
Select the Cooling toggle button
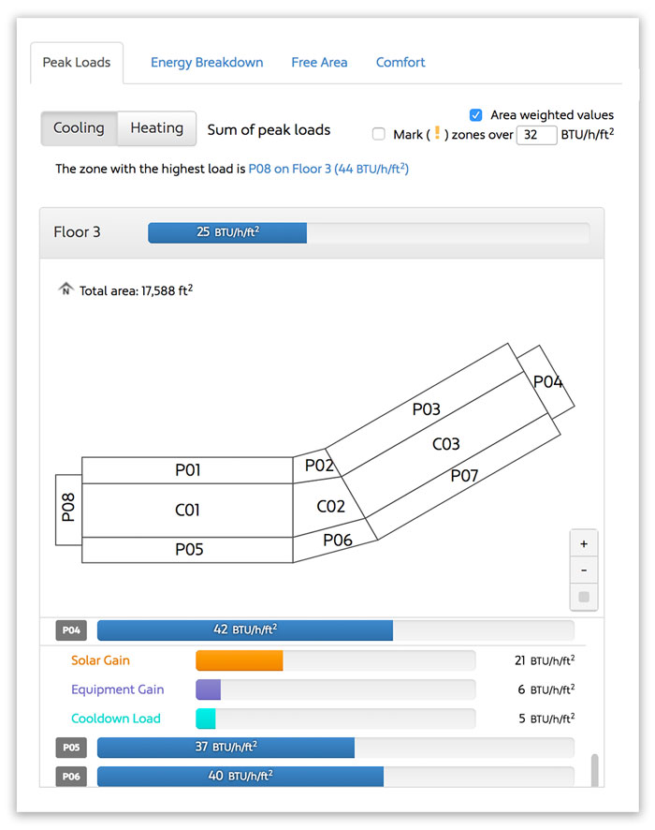coord(79,128)
